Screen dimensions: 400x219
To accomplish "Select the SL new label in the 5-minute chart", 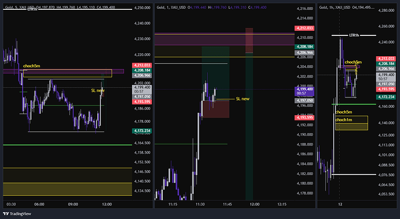I will 98,90.
